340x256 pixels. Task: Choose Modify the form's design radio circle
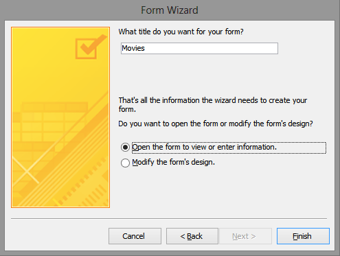(125, 163)
